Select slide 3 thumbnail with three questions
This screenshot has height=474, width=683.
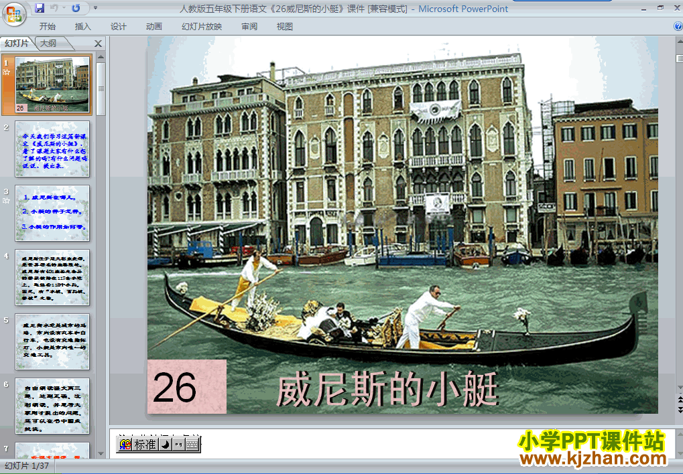point(52,214)
